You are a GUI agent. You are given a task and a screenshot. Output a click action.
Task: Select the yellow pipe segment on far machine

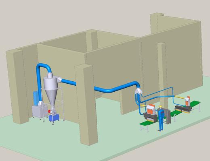coord(180,97)
